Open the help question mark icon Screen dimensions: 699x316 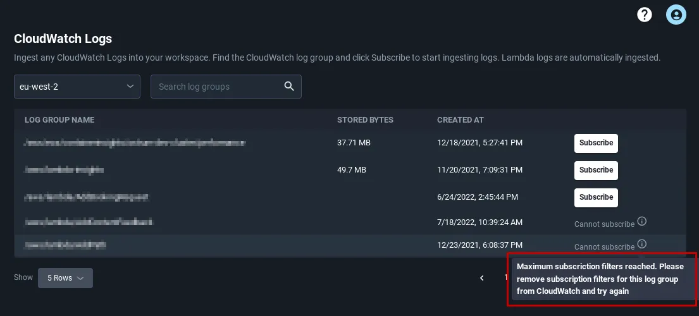pos(644,15)
